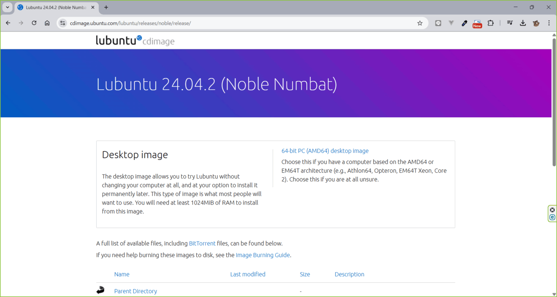Open the three-dot Chrome menu
Screen dimensions: 557x297
[x=549, y=23]
